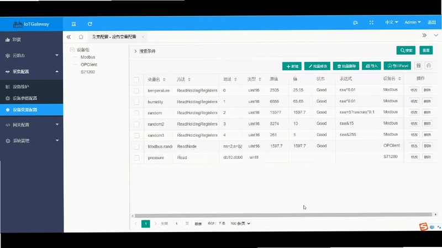Viewport: 442px width, 248px height.
Task: Open the 设备变量配置 sidebar item
Action: tap(31, 110)
